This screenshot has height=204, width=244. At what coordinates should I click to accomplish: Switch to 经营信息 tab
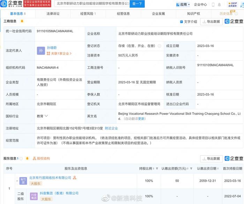point(123,14)
